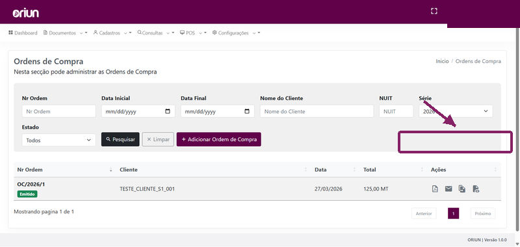Click Adicionar Ordem de Compra button
This screenshot has width=520, height=247.
coord(219,139)
